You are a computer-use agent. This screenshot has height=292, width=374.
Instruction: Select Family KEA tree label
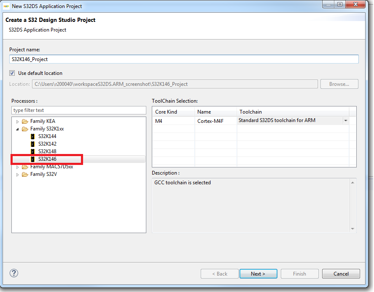click(x=43, y=121)
